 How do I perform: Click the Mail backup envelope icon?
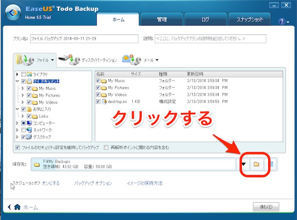tap(129, 59)
